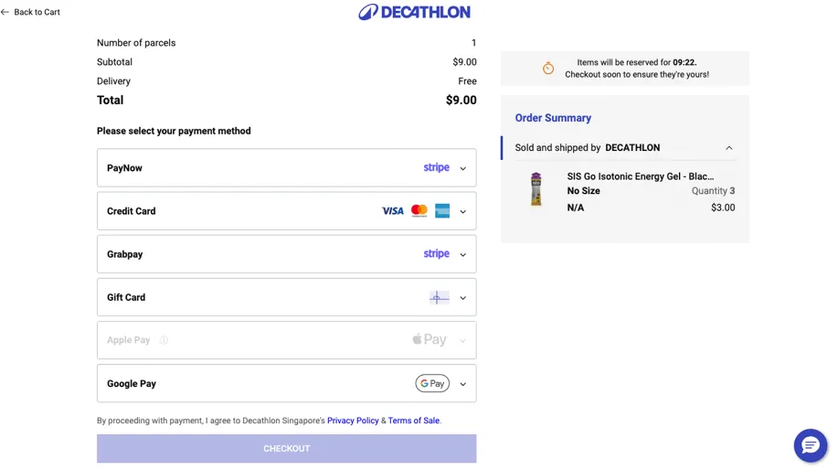Expand the Credit Card chevron
Screen dimensions: 838x469
coord(462,212)
